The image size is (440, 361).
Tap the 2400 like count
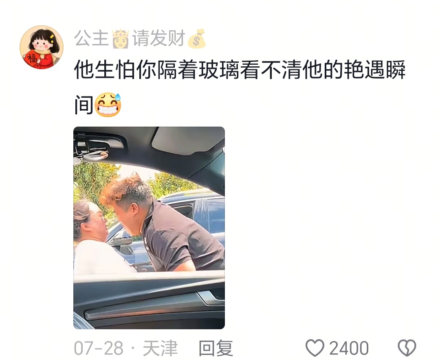point(349,348)
